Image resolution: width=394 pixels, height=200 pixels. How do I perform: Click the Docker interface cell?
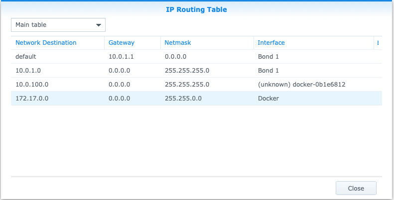(268, 99)
